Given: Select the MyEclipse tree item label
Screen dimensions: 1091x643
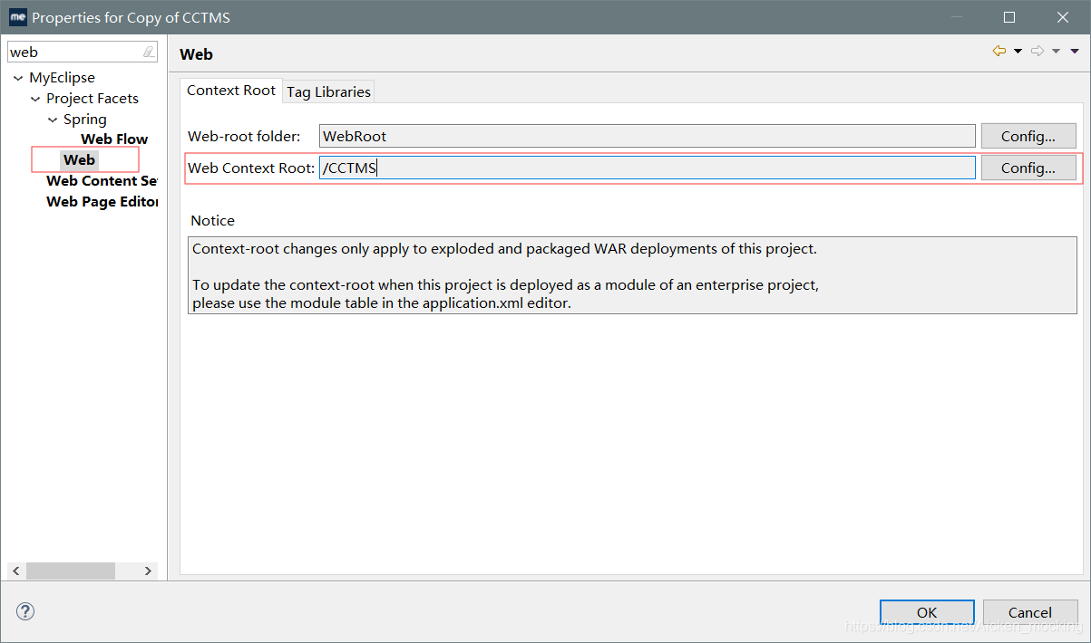Looking at the screenshot, I should point(62,78).
